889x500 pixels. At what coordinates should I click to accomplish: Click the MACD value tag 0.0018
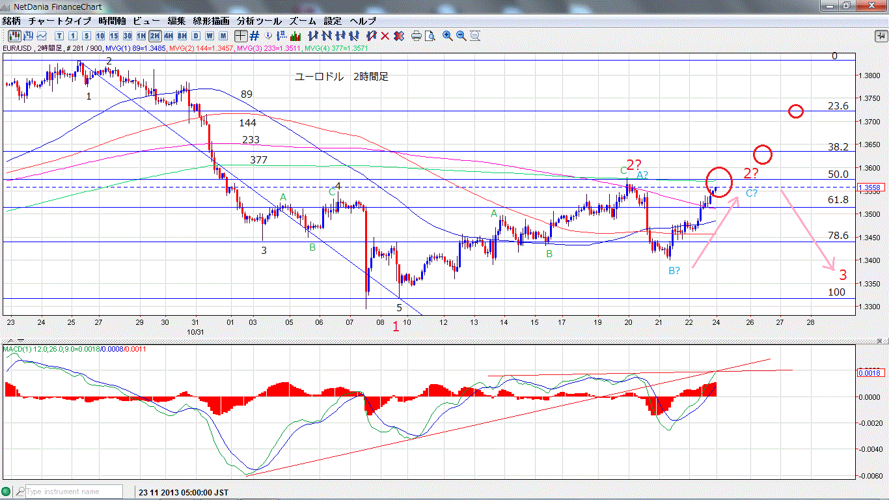point(869,373)
